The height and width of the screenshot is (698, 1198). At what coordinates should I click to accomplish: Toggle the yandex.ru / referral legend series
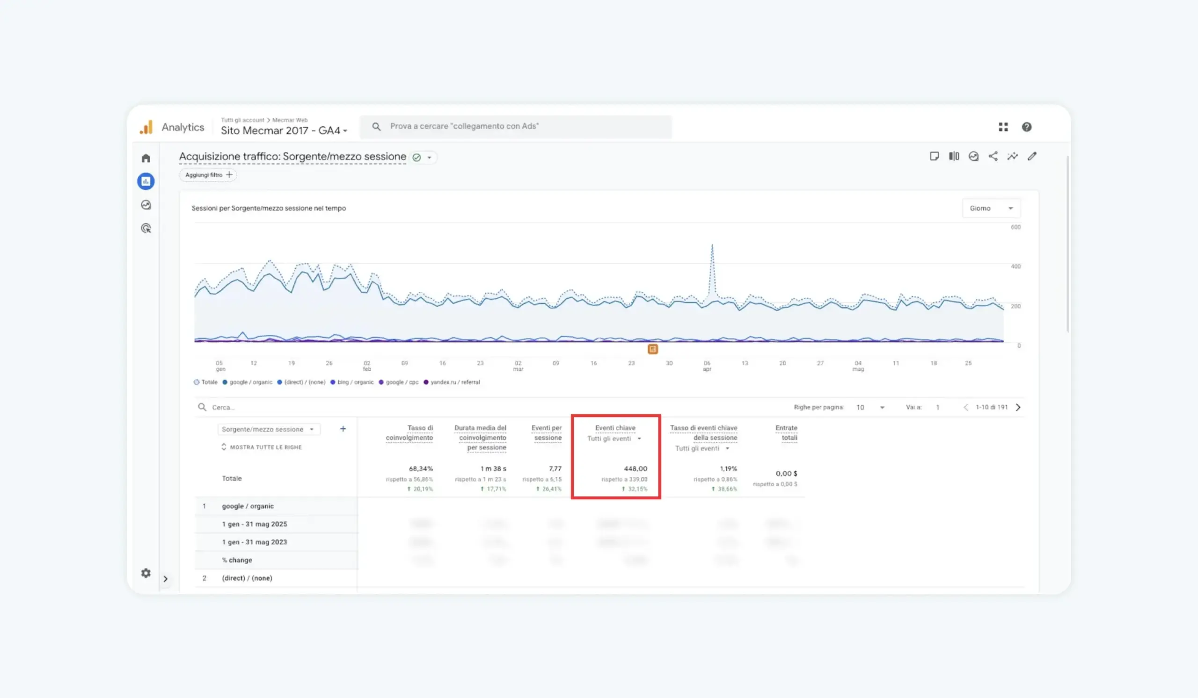tap(452, 382)
